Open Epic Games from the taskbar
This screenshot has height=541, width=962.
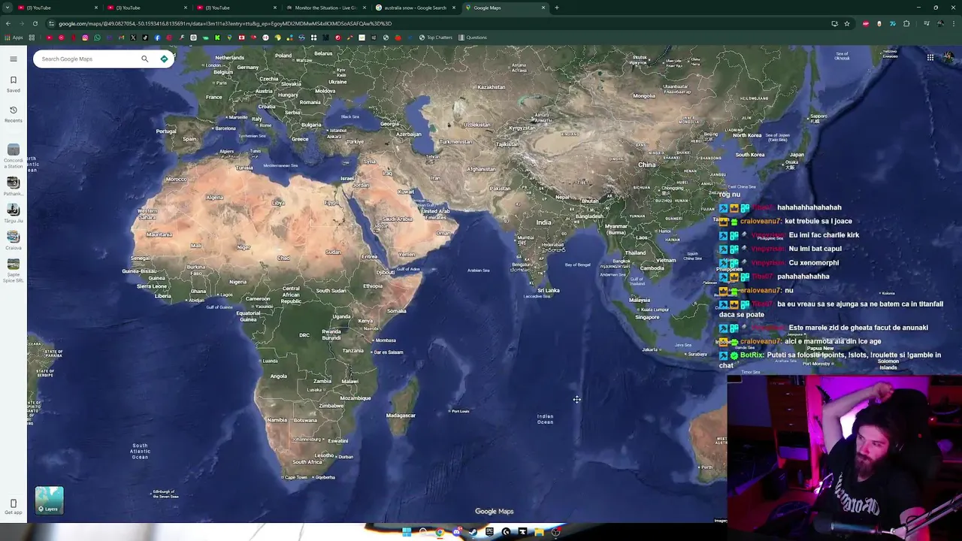click(489, 532)
